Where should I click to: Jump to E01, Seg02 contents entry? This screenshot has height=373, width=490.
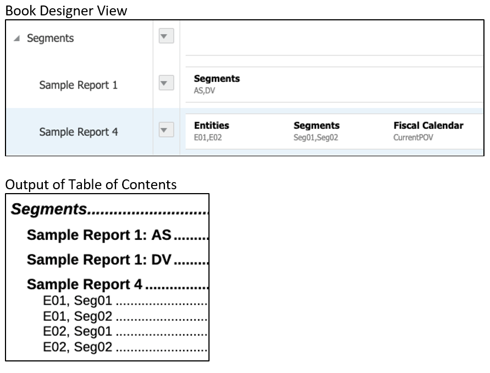pos(78,316)
